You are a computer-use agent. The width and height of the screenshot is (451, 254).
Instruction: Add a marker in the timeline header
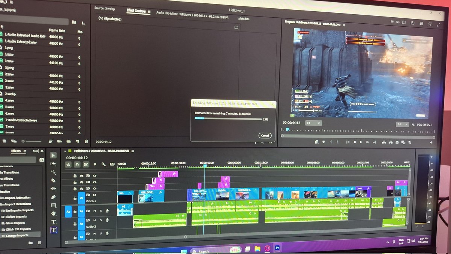pyautogui.click(x=95, y=164)
